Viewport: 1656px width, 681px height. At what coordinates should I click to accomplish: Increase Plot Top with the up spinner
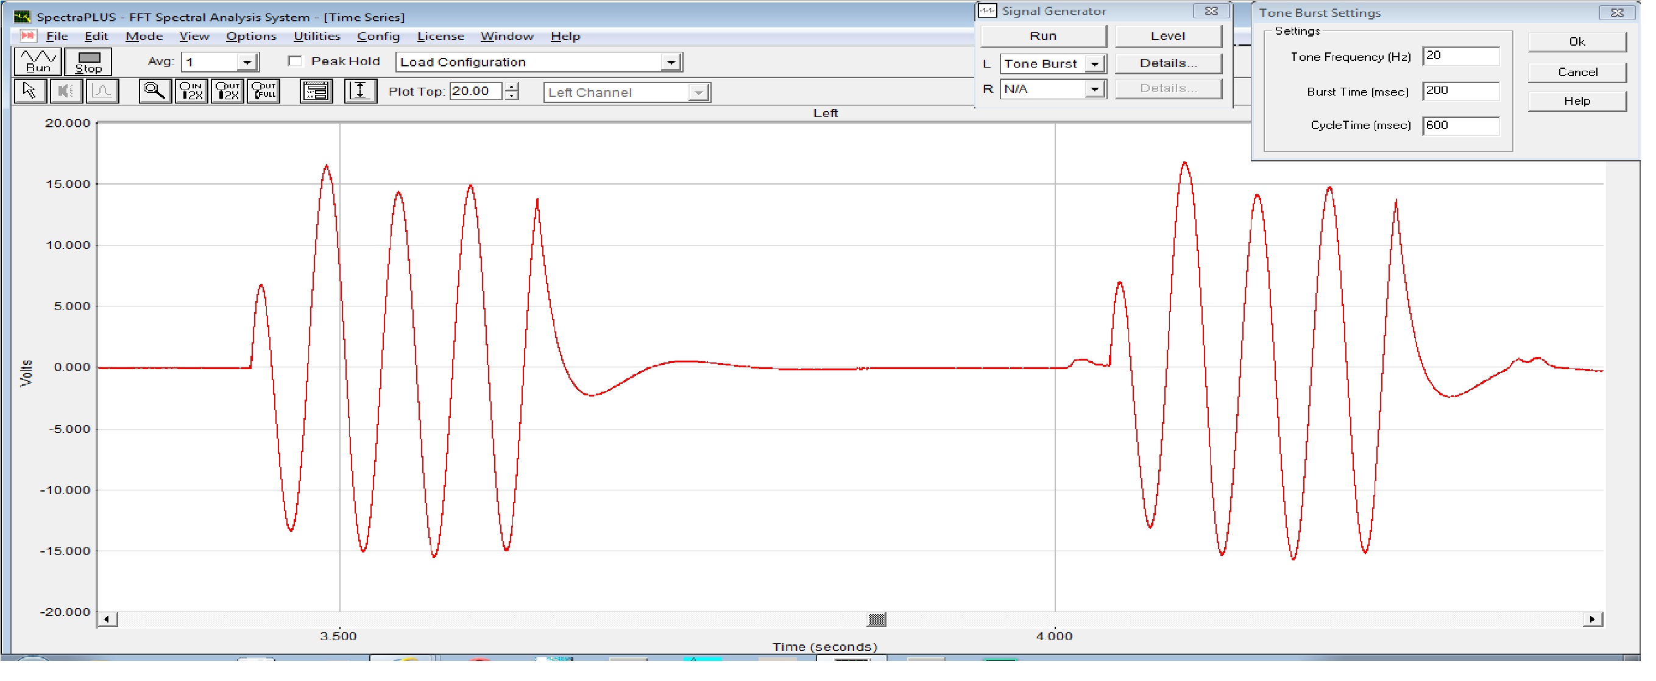(512, 86)
